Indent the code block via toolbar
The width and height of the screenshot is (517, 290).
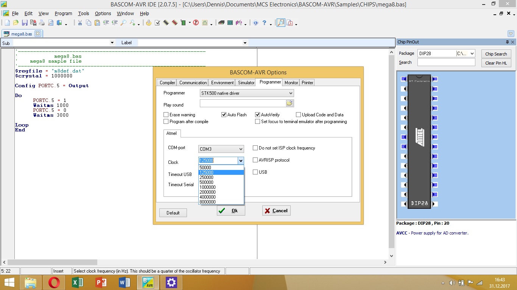tap(106, 23)
